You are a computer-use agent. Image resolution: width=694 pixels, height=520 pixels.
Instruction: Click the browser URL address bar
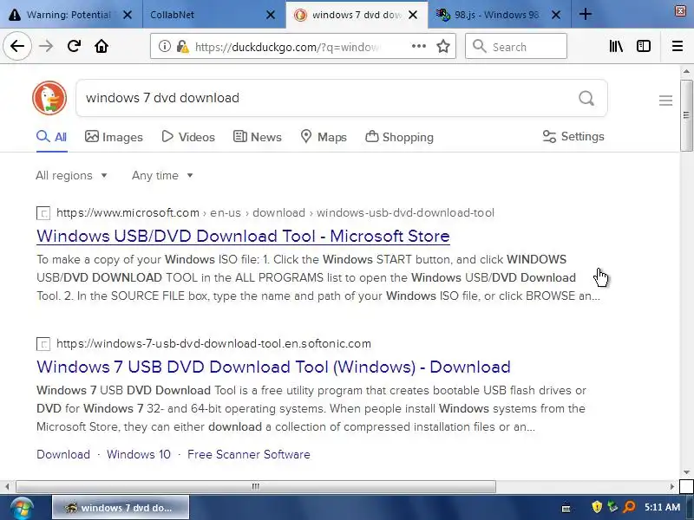(287, 47)
